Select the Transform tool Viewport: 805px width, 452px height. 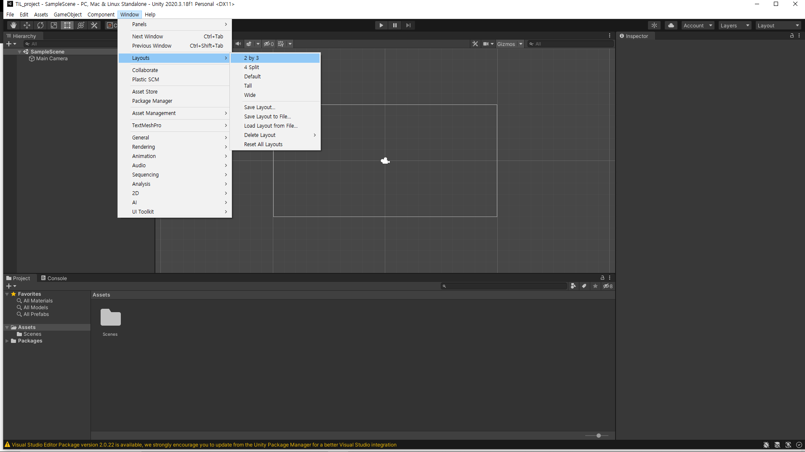coord(81,25)
